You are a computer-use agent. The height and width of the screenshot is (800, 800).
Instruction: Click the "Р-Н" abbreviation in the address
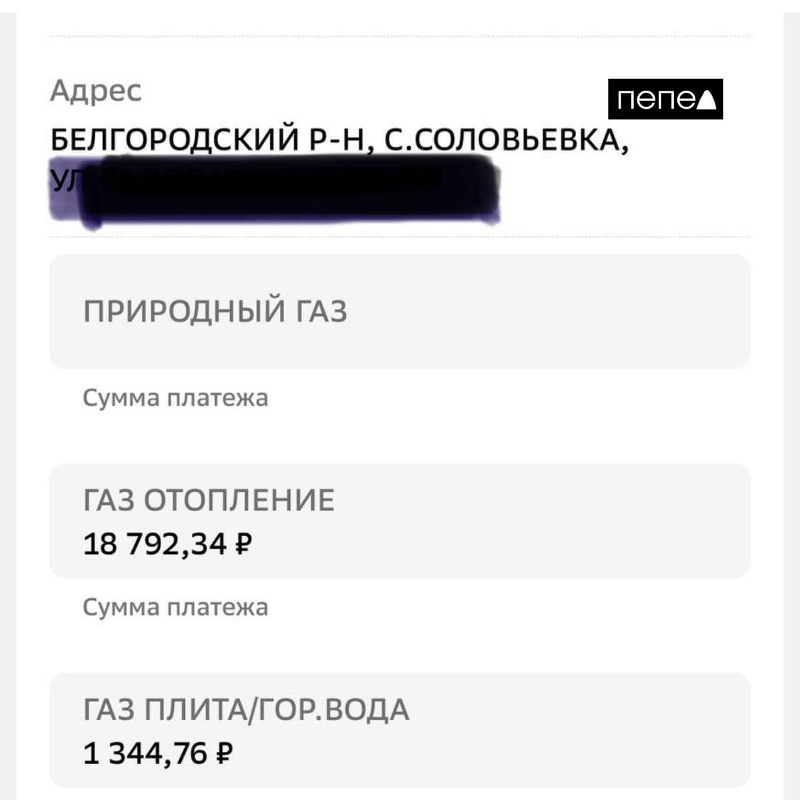(338, 141)
